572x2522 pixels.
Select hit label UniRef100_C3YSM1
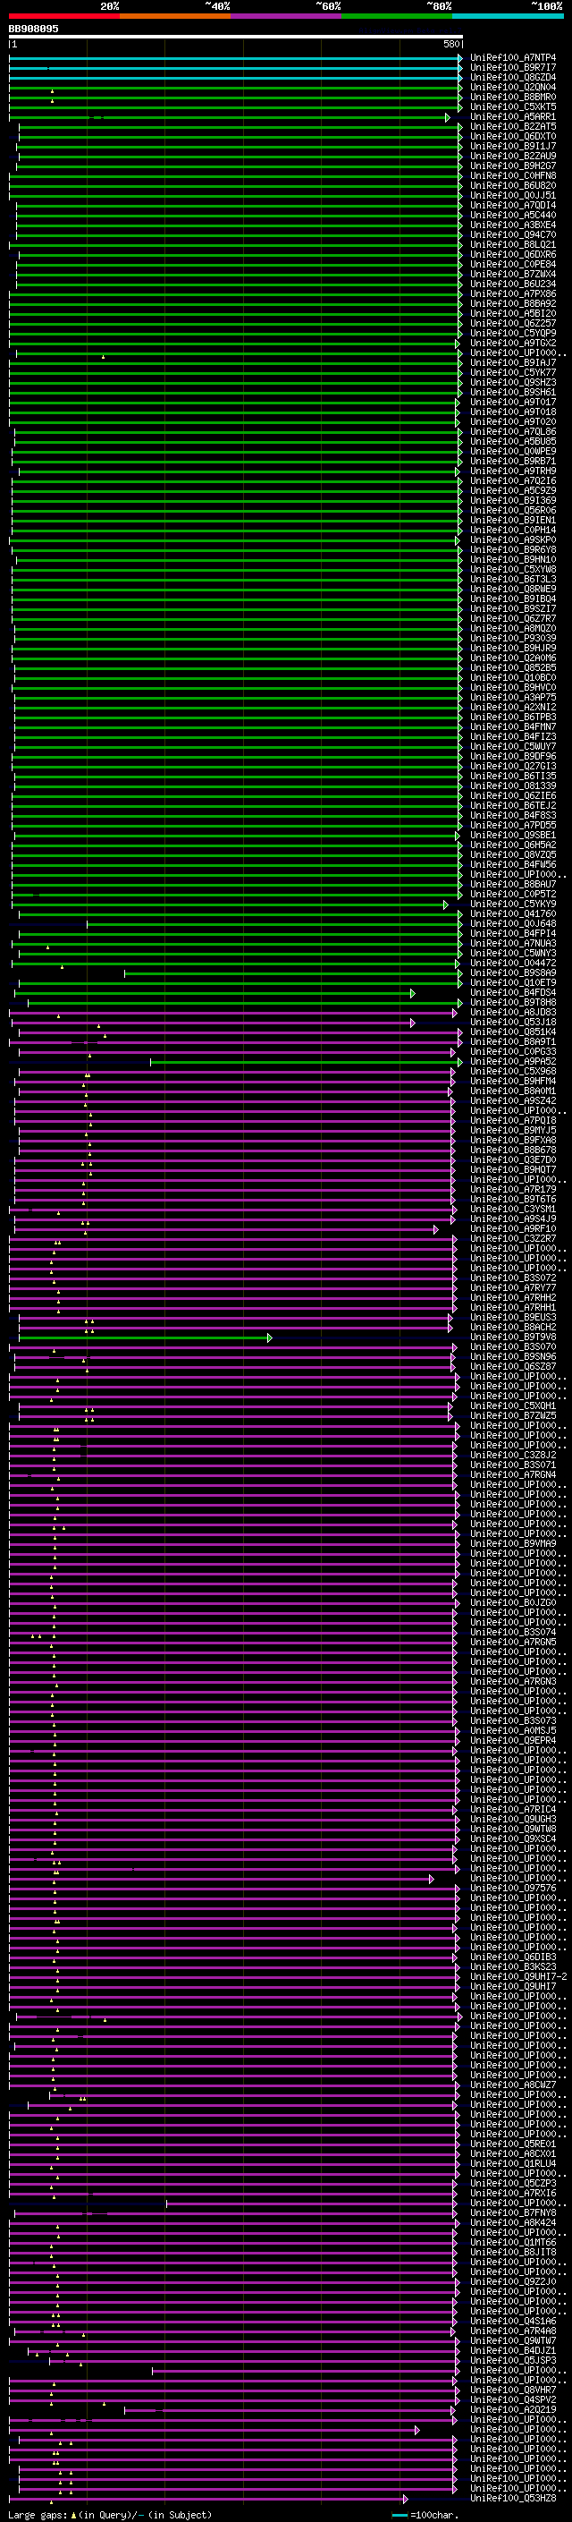coord(513,1210)
